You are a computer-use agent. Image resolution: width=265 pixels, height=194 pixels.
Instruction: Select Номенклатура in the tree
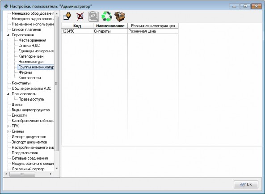(31, 62)
